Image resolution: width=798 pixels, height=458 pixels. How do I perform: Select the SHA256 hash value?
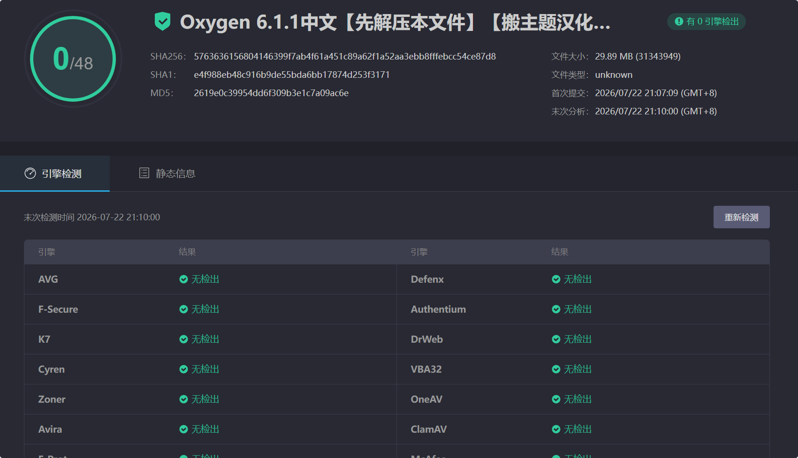tap(345, 56)
